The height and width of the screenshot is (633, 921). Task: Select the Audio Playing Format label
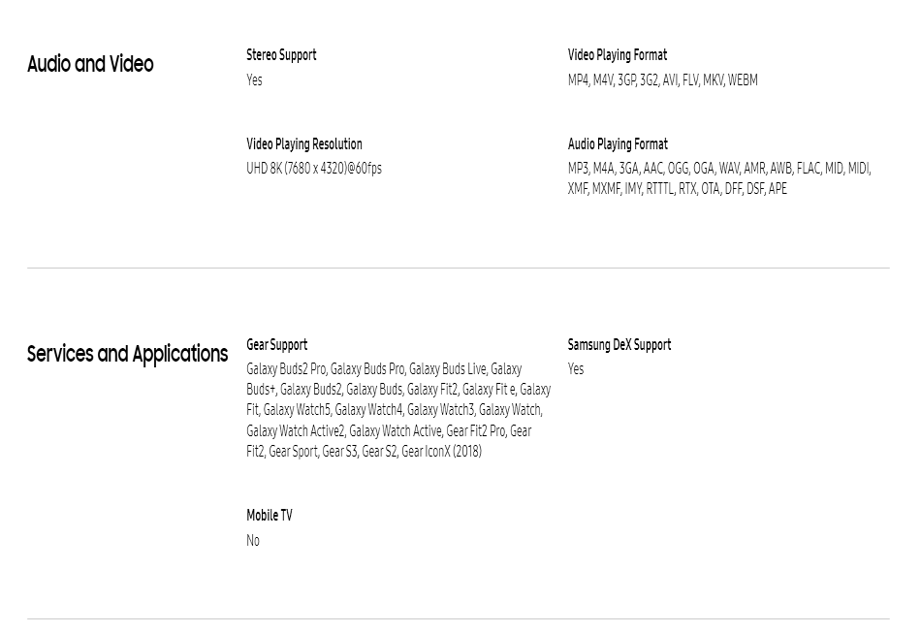pyautogui.click(x=618, y=143)
